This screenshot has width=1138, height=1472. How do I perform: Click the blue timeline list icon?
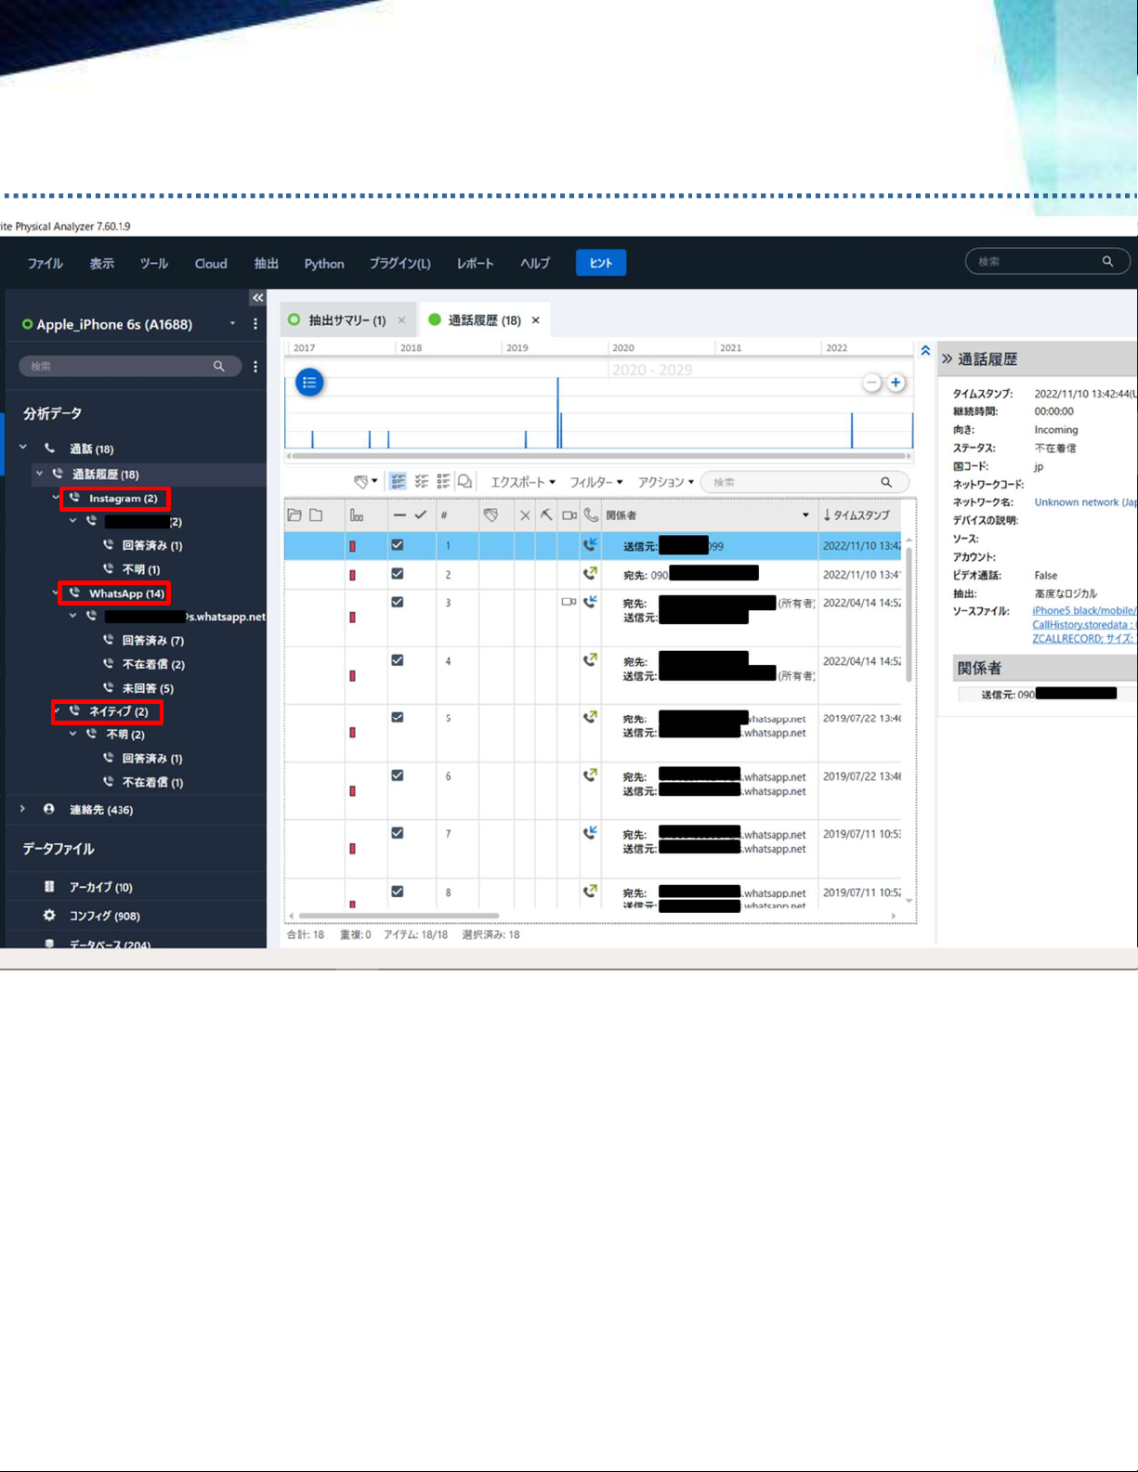click(309, 382)
